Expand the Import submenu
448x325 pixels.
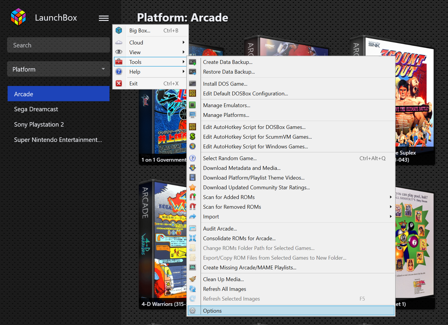click(391, 216)
